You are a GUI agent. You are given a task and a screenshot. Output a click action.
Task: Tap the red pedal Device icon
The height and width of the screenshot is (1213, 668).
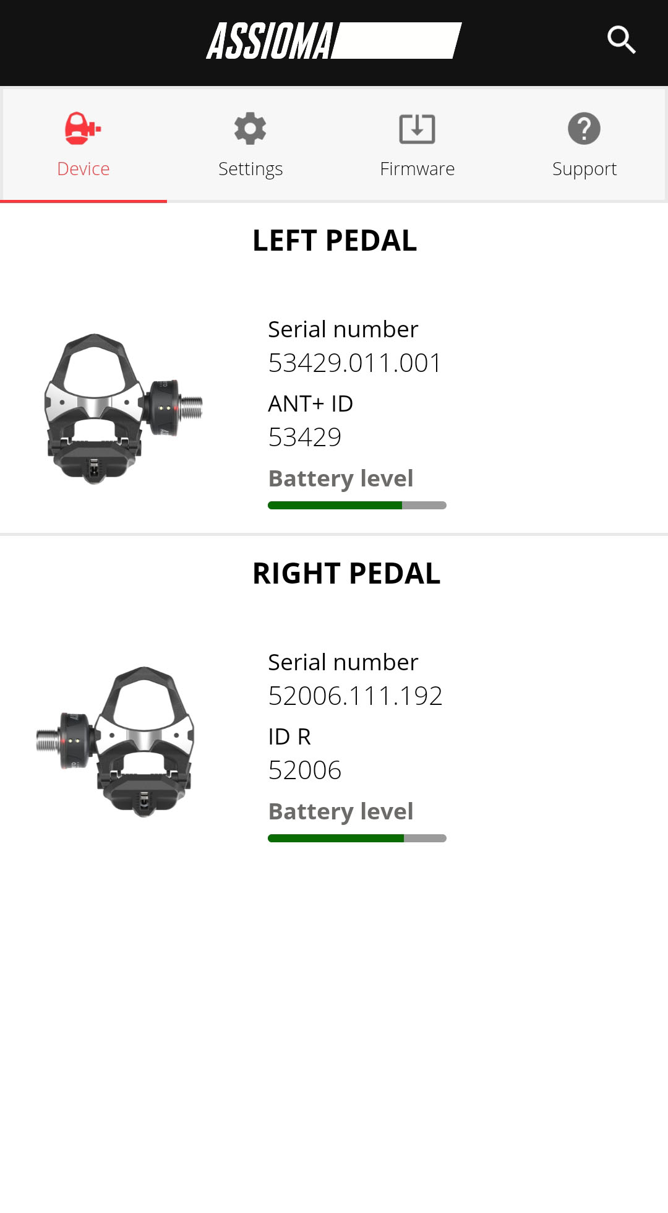point(83,129)
